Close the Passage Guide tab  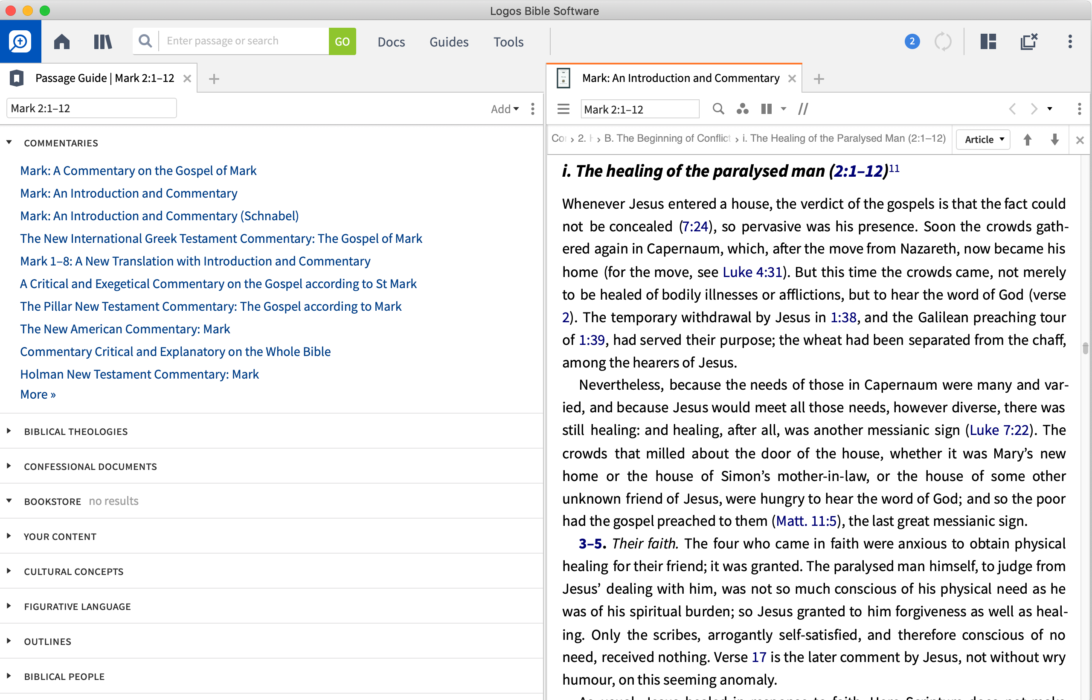tap(187, 79)
